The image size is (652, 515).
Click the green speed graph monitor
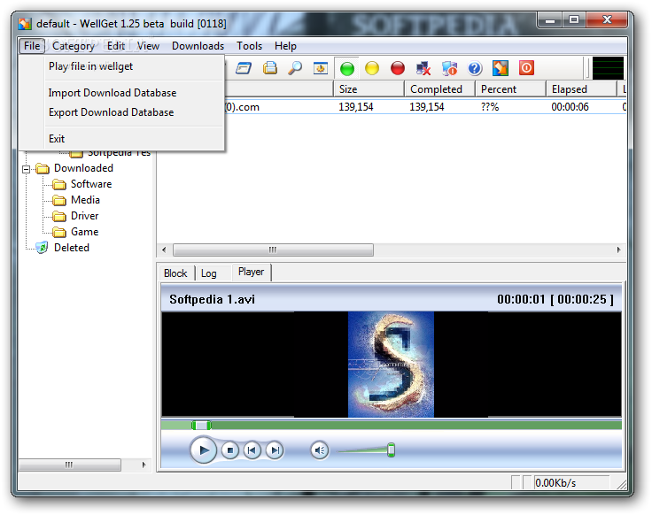608,68
